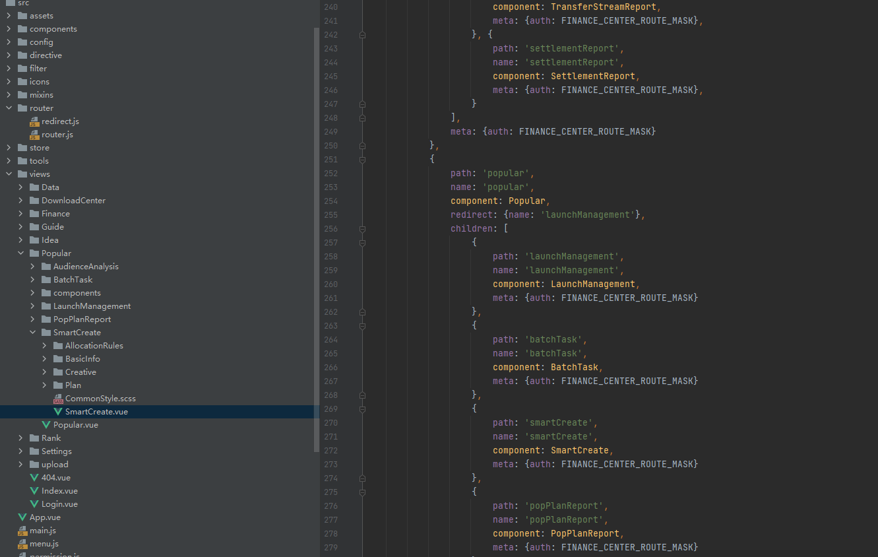The image size is (878, 557).
Task: Select the components folder under src
Action: point(53,29)
